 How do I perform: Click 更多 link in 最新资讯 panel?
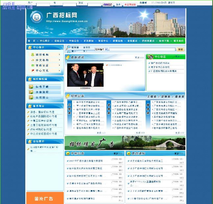(x=139, y=58)
